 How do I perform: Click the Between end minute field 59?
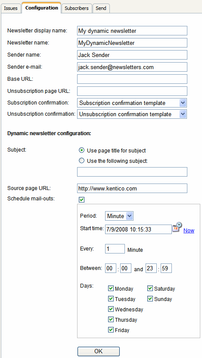tap(166, 268)
